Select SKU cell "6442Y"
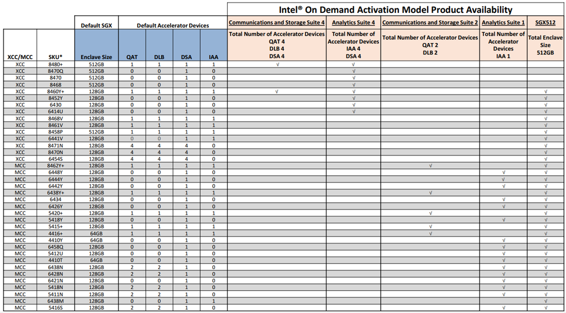The height and width of the screenshot is (313, 566). 55,186
